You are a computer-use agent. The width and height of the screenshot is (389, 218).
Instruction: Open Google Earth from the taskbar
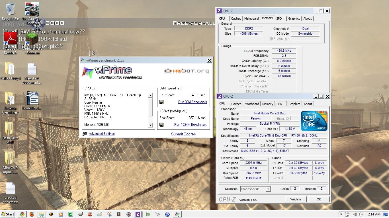167,214
